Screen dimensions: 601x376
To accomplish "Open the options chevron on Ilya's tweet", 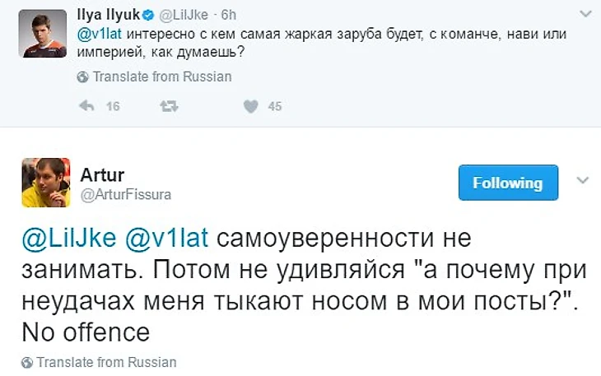I will (585, 14).
